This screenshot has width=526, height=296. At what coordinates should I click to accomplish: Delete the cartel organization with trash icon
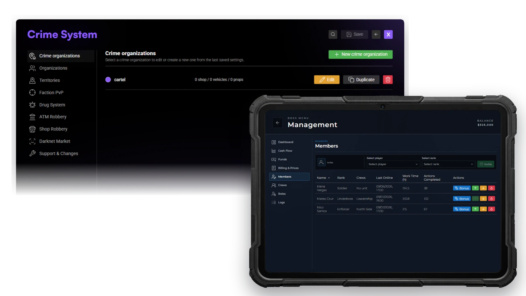[388, 79]
